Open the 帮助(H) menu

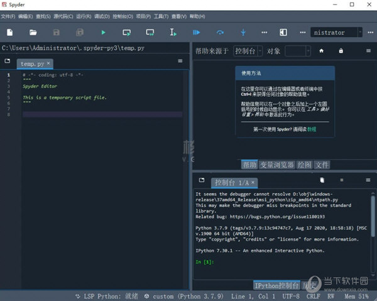197,16
